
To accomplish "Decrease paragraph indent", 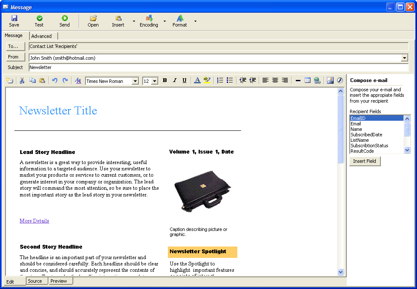I will (x=243, y=80).
